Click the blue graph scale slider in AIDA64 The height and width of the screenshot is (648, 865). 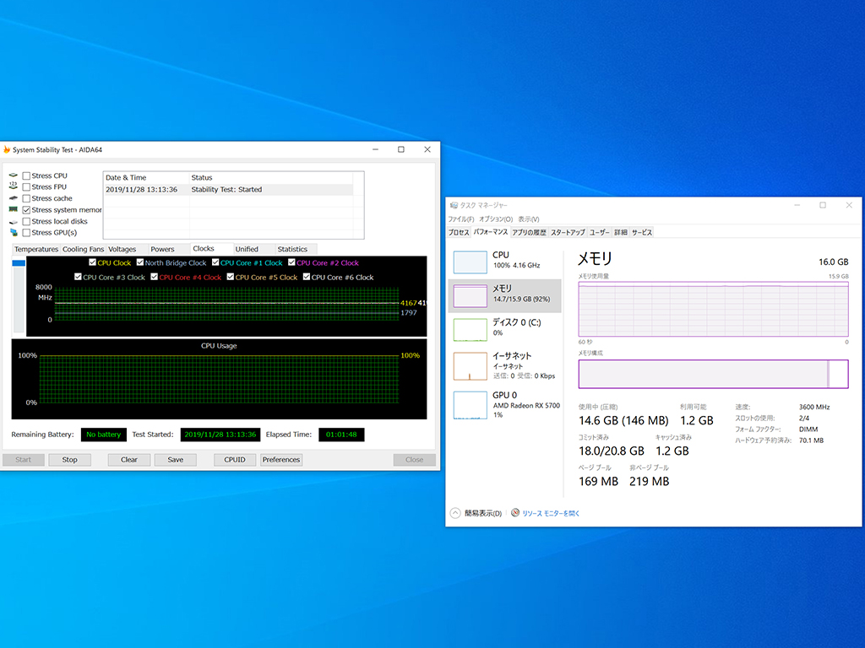coord(19,263)
